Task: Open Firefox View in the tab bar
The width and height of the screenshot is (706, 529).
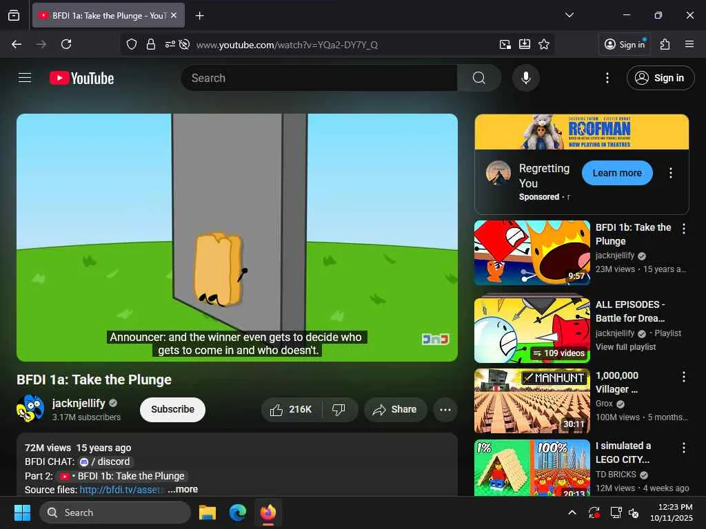Action: (14, 15)
